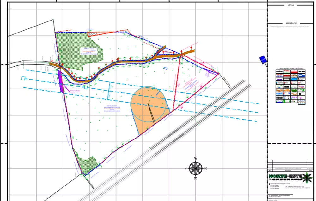Select the blue water symbol in legend

[x=294, y=79]
